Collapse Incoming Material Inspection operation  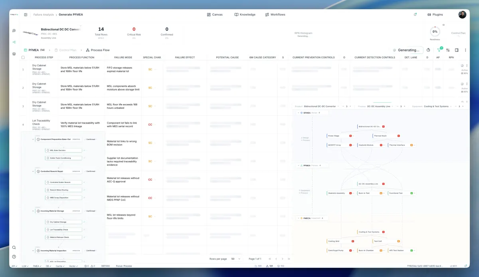[33, 251]
